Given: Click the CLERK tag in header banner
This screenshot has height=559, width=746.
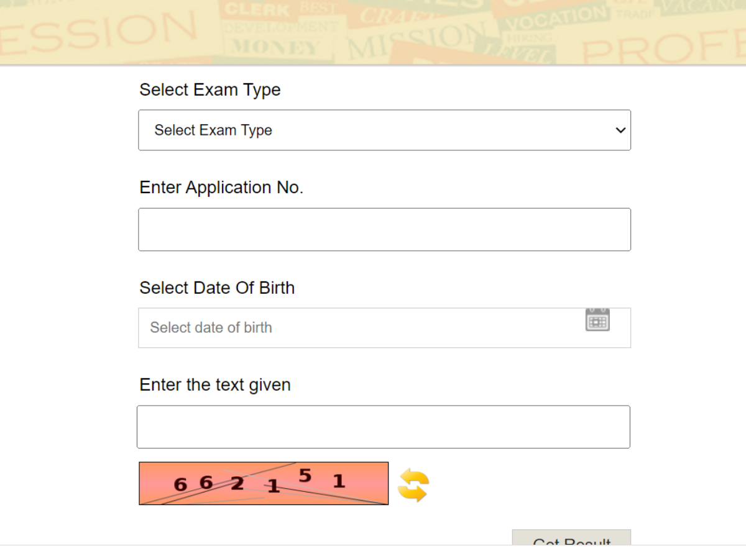Looking at the screenshot, I should coord(259,9).
